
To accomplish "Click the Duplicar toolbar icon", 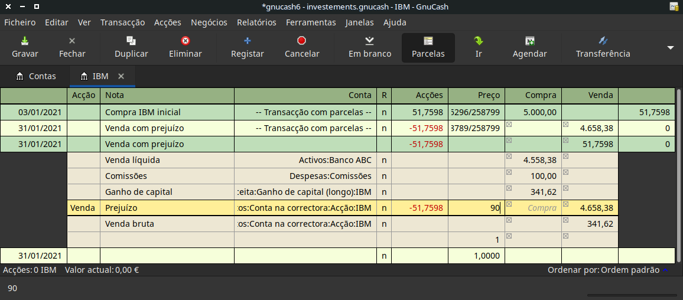I will [x=131, y=41].
